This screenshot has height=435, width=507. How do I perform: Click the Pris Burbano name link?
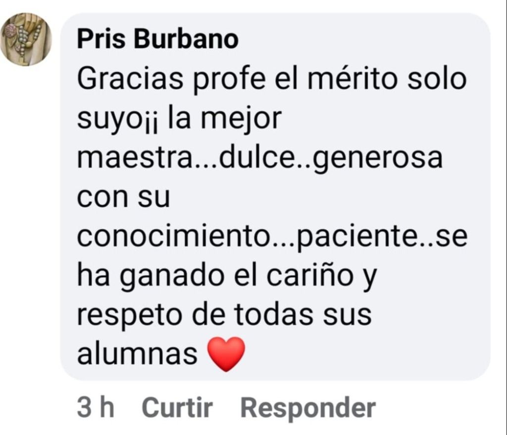(157, 39)
